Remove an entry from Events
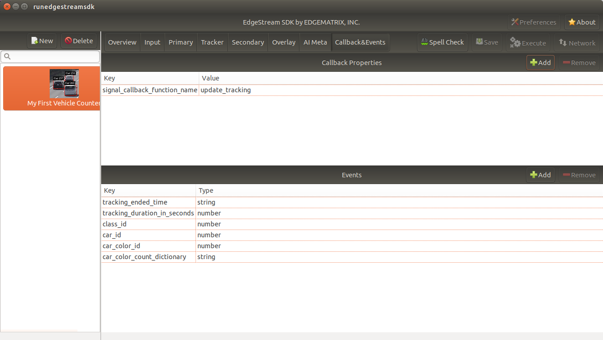 pyautogui.click(x=579, y=175)
